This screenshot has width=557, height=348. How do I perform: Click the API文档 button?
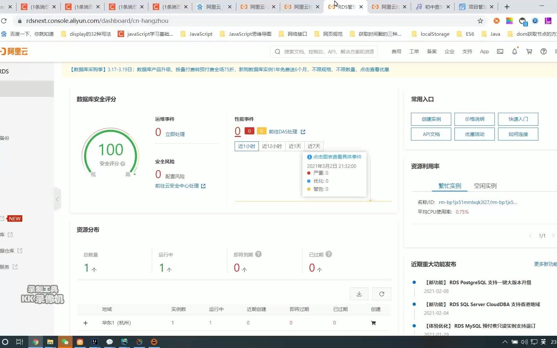(x=431, y=134)
